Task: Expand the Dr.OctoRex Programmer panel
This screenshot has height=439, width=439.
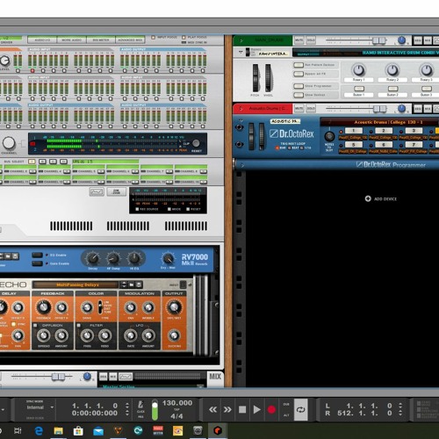Action: (242, 165)
